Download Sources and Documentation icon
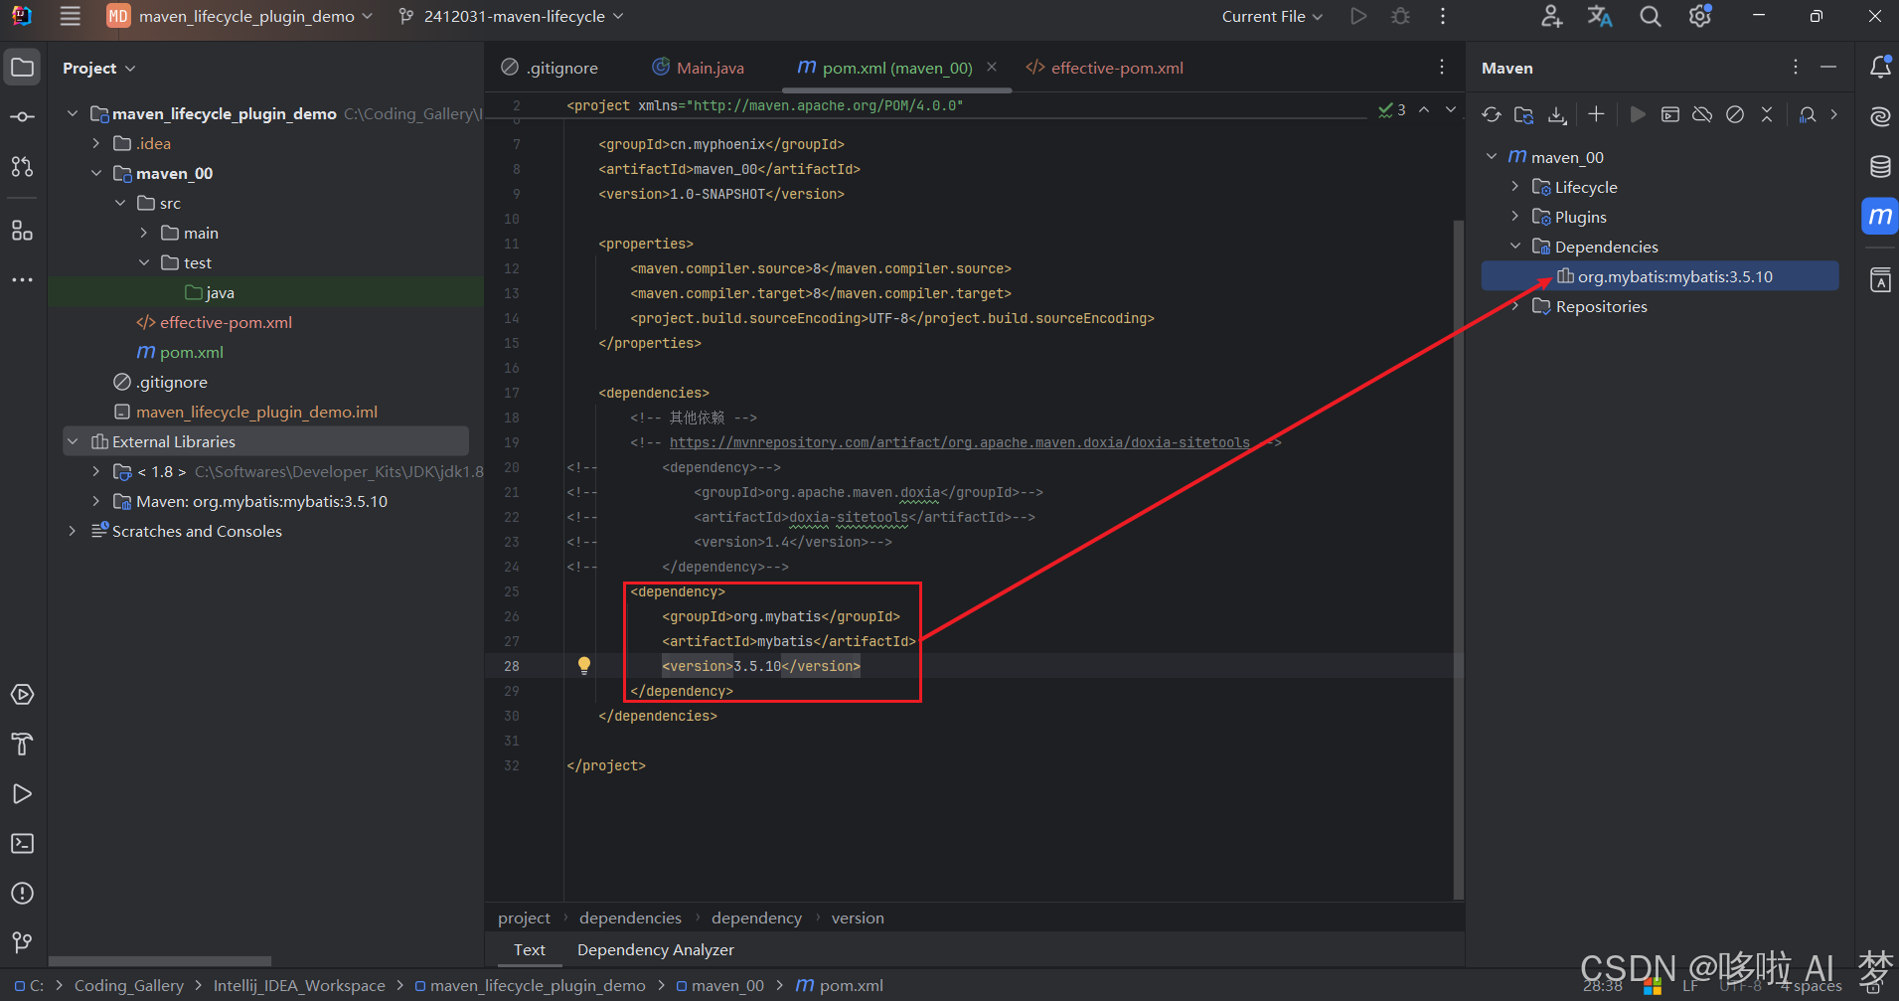Image resolution: width=1899 pixels, height=1001 pixels. (x=1557, y=114)
